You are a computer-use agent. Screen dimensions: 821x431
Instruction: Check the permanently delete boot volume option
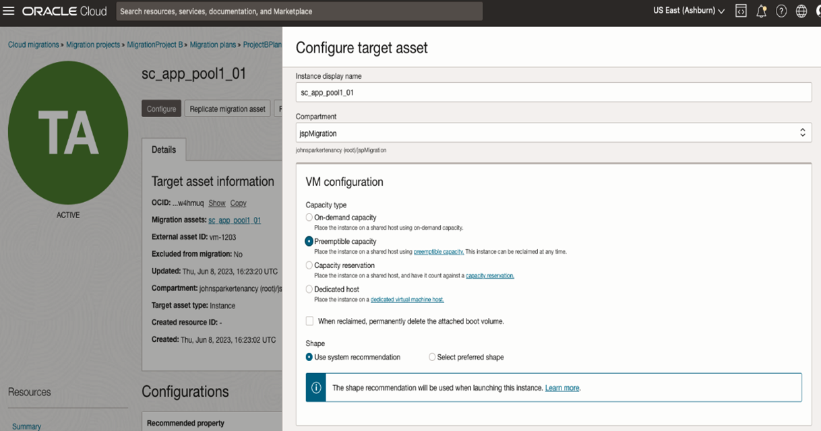coord(309,321)
